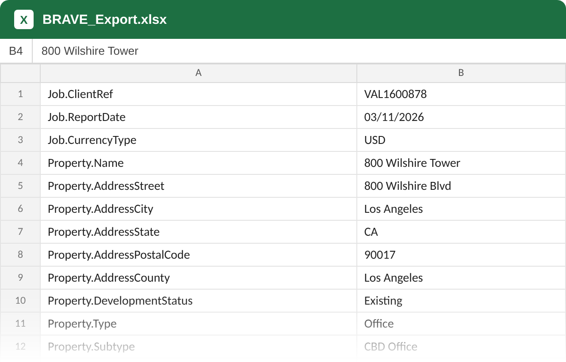The height and width of the screenshot is (362, 566).
Task: Select cell Job.ReportDate
Action: pyautogui.click(x=199, y=117)
